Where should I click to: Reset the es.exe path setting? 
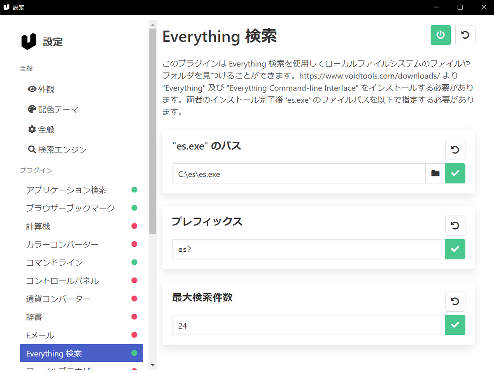[455, 150]
